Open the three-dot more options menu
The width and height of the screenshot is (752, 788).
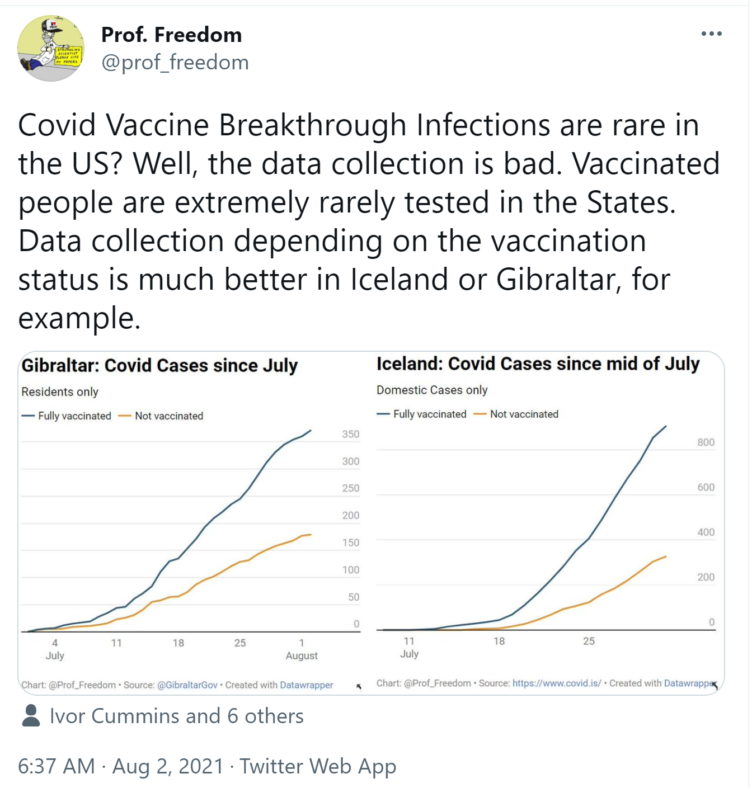click(x=711, y=34)
